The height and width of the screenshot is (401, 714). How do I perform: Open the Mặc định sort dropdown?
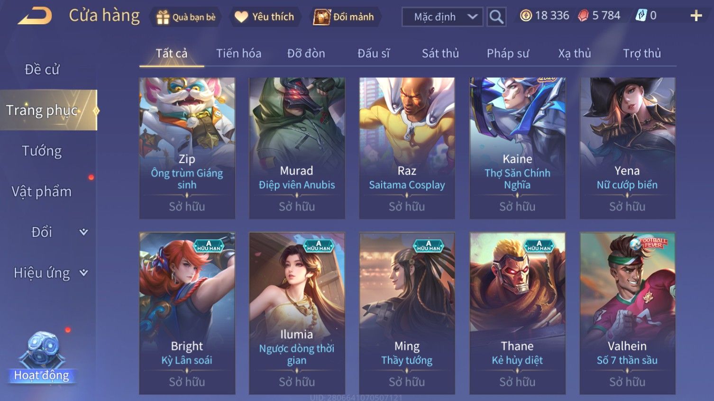pos(442,17)
